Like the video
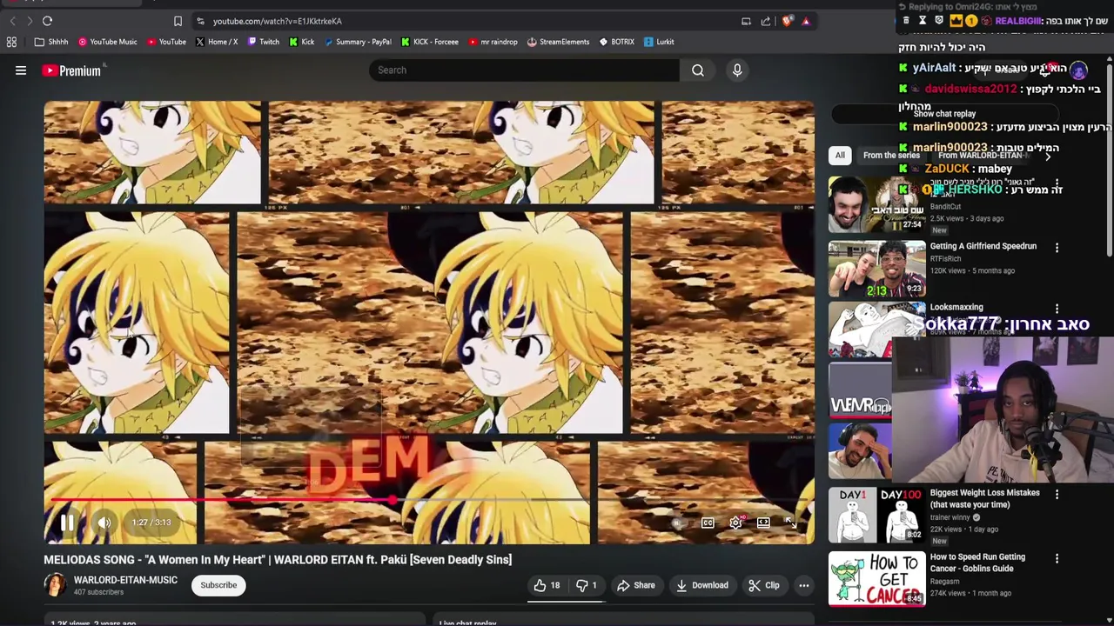1114x626 pixels. pos(547,585)
